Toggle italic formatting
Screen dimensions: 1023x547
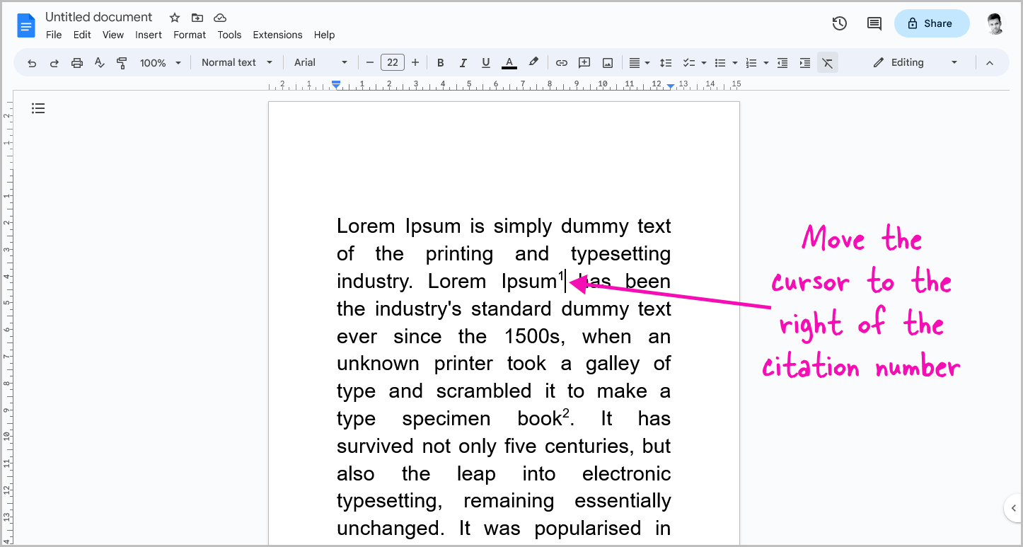463,62
